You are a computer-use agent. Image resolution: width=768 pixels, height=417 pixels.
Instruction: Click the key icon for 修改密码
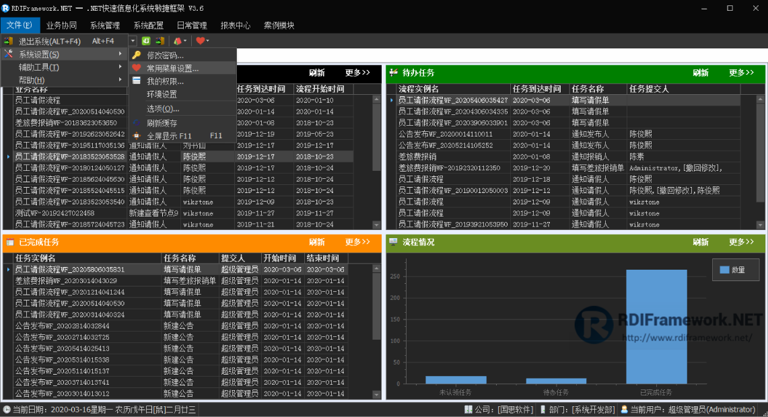coord(137,55)
